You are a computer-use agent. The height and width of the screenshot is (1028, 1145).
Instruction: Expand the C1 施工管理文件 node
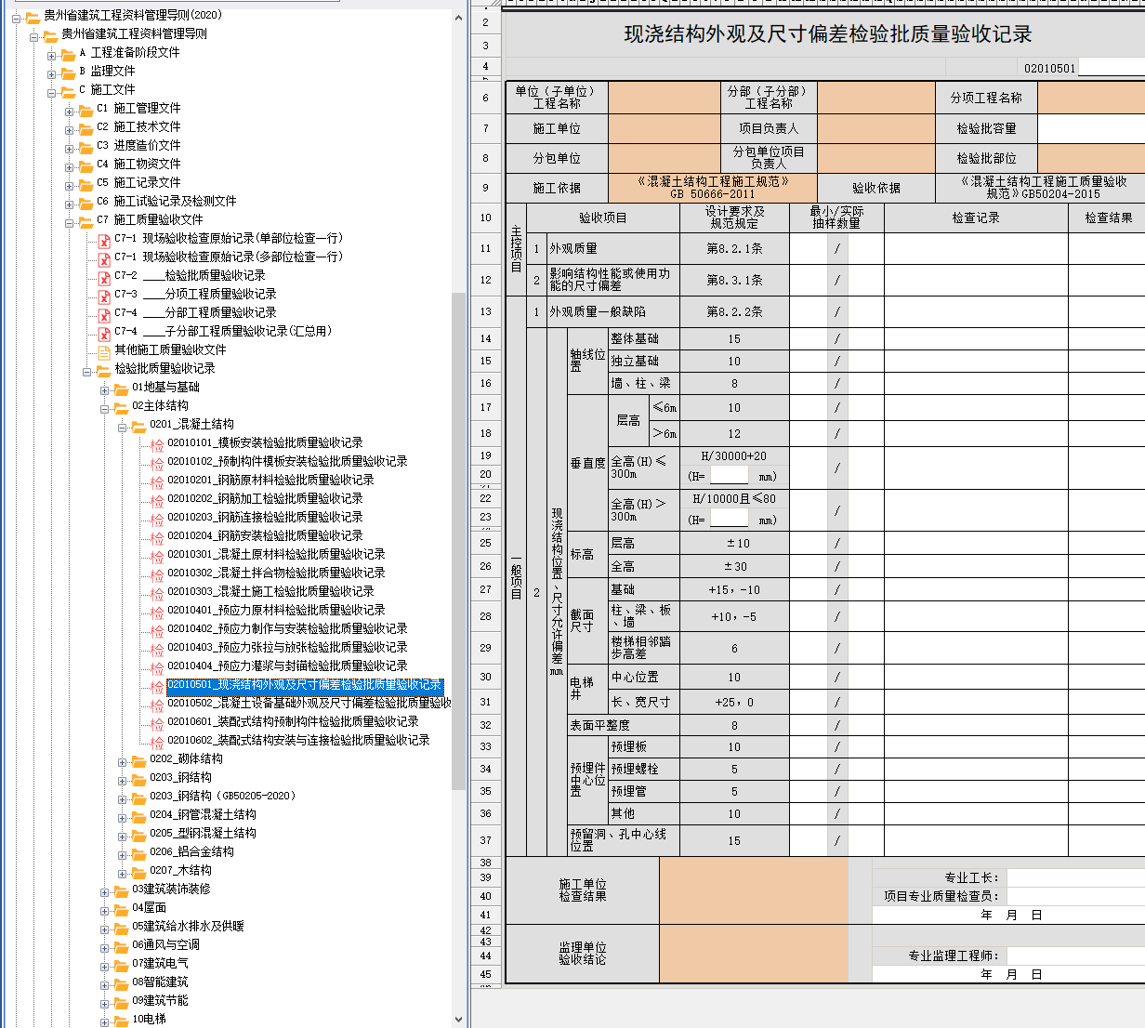click(x=70, y=111)
